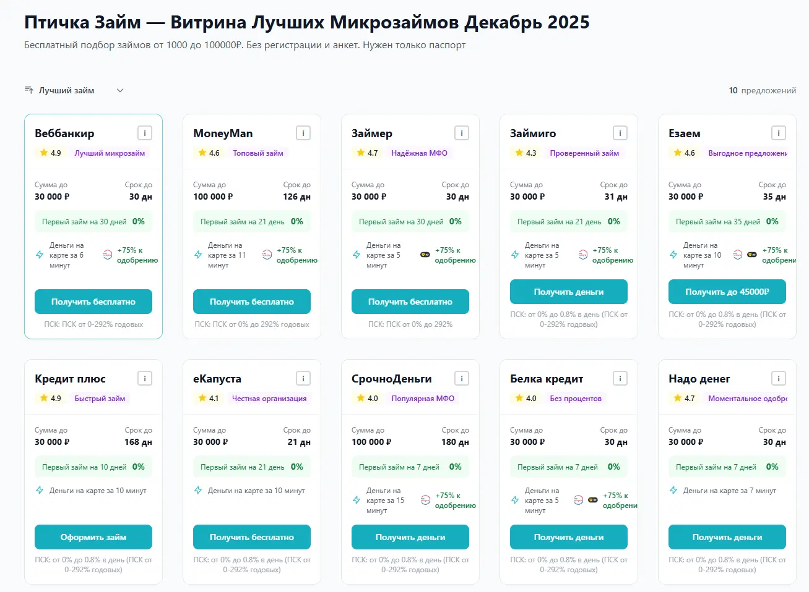This screenshot has height=592, width=809.
Task: Click Оформить займ on Кредит плюс
Action: point(93,537)
